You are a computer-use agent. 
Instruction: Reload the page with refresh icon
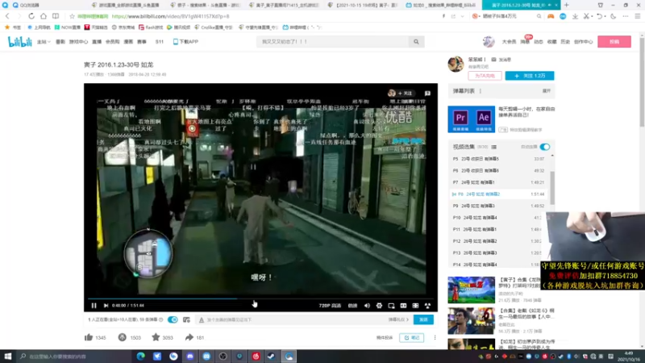click(31, 16)
